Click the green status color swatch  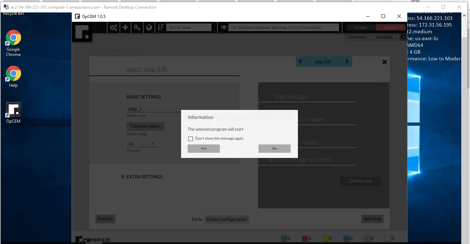284,238
